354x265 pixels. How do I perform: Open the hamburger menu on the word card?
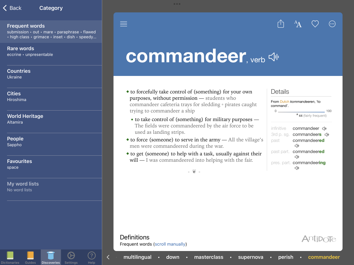(124, 24)
